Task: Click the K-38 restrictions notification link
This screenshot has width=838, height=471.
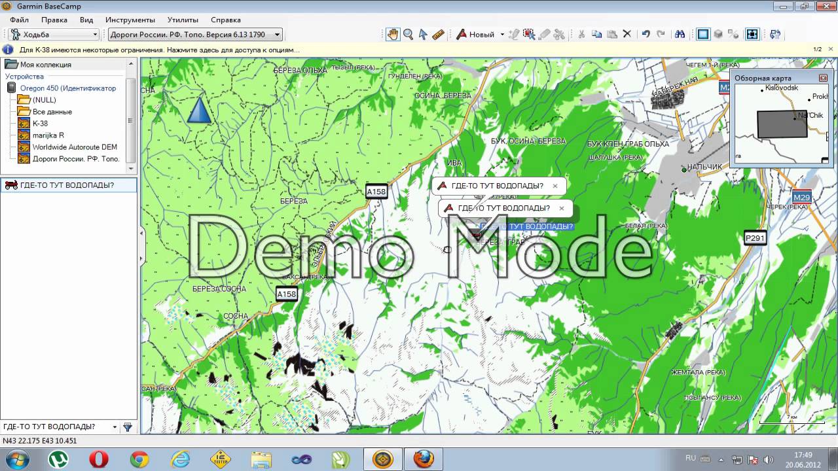Action: (160, 50)
